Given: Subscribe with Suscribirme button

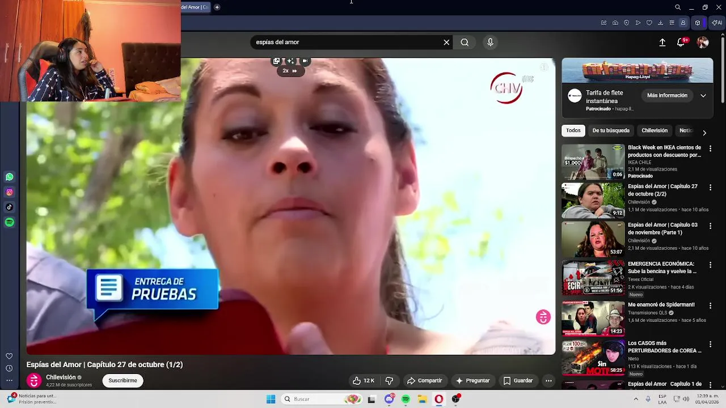Looking at the screenshot, I should [x=123, y=381].
